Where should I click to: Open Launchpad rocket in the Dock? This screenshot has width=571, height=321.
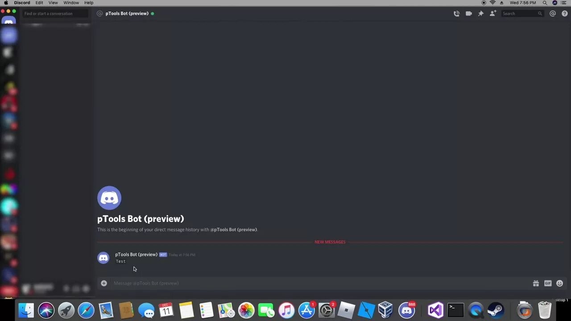[66, 310]
